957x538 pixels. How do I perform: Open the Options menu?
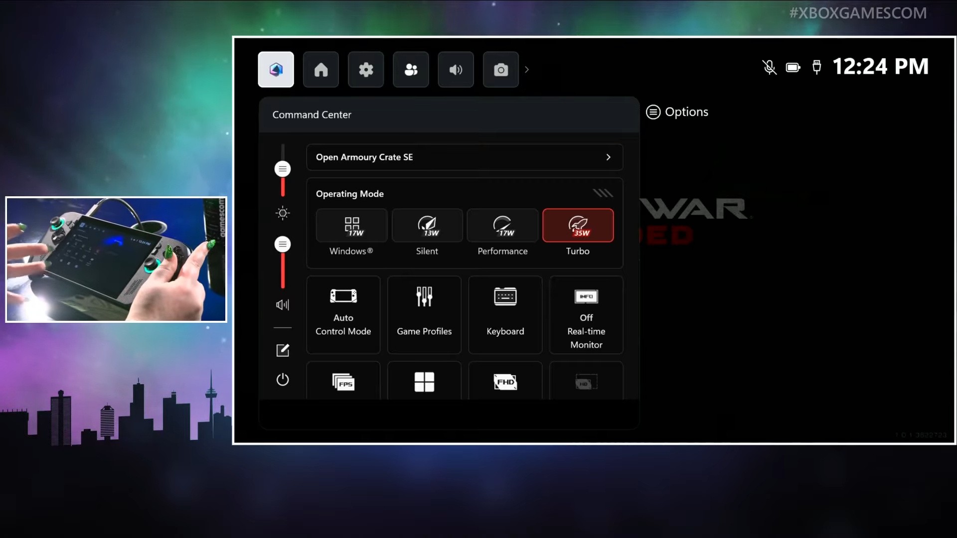click(677, 112)
